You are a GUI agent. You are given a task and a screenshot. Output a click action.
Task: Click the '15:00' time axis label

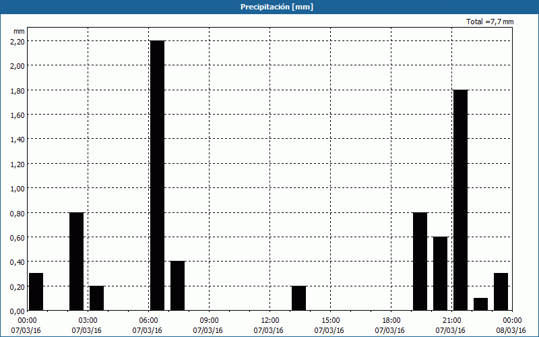(331, 321)
